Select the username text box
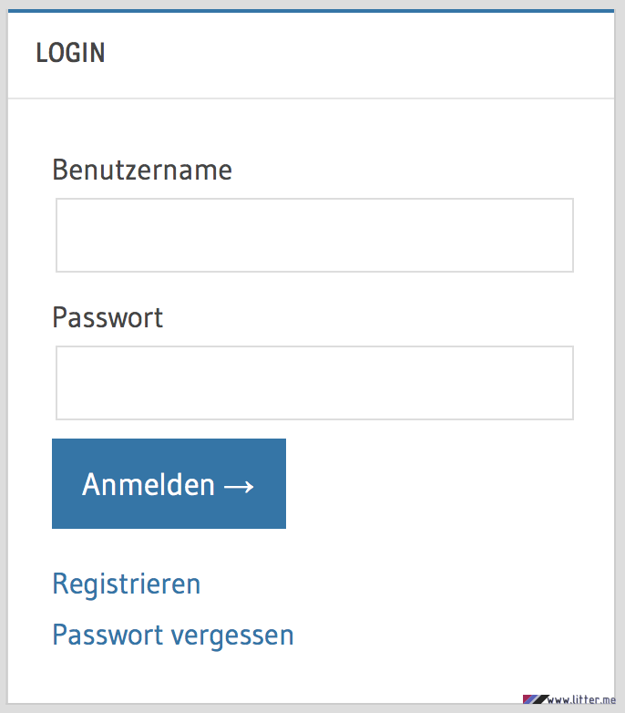 314,235
